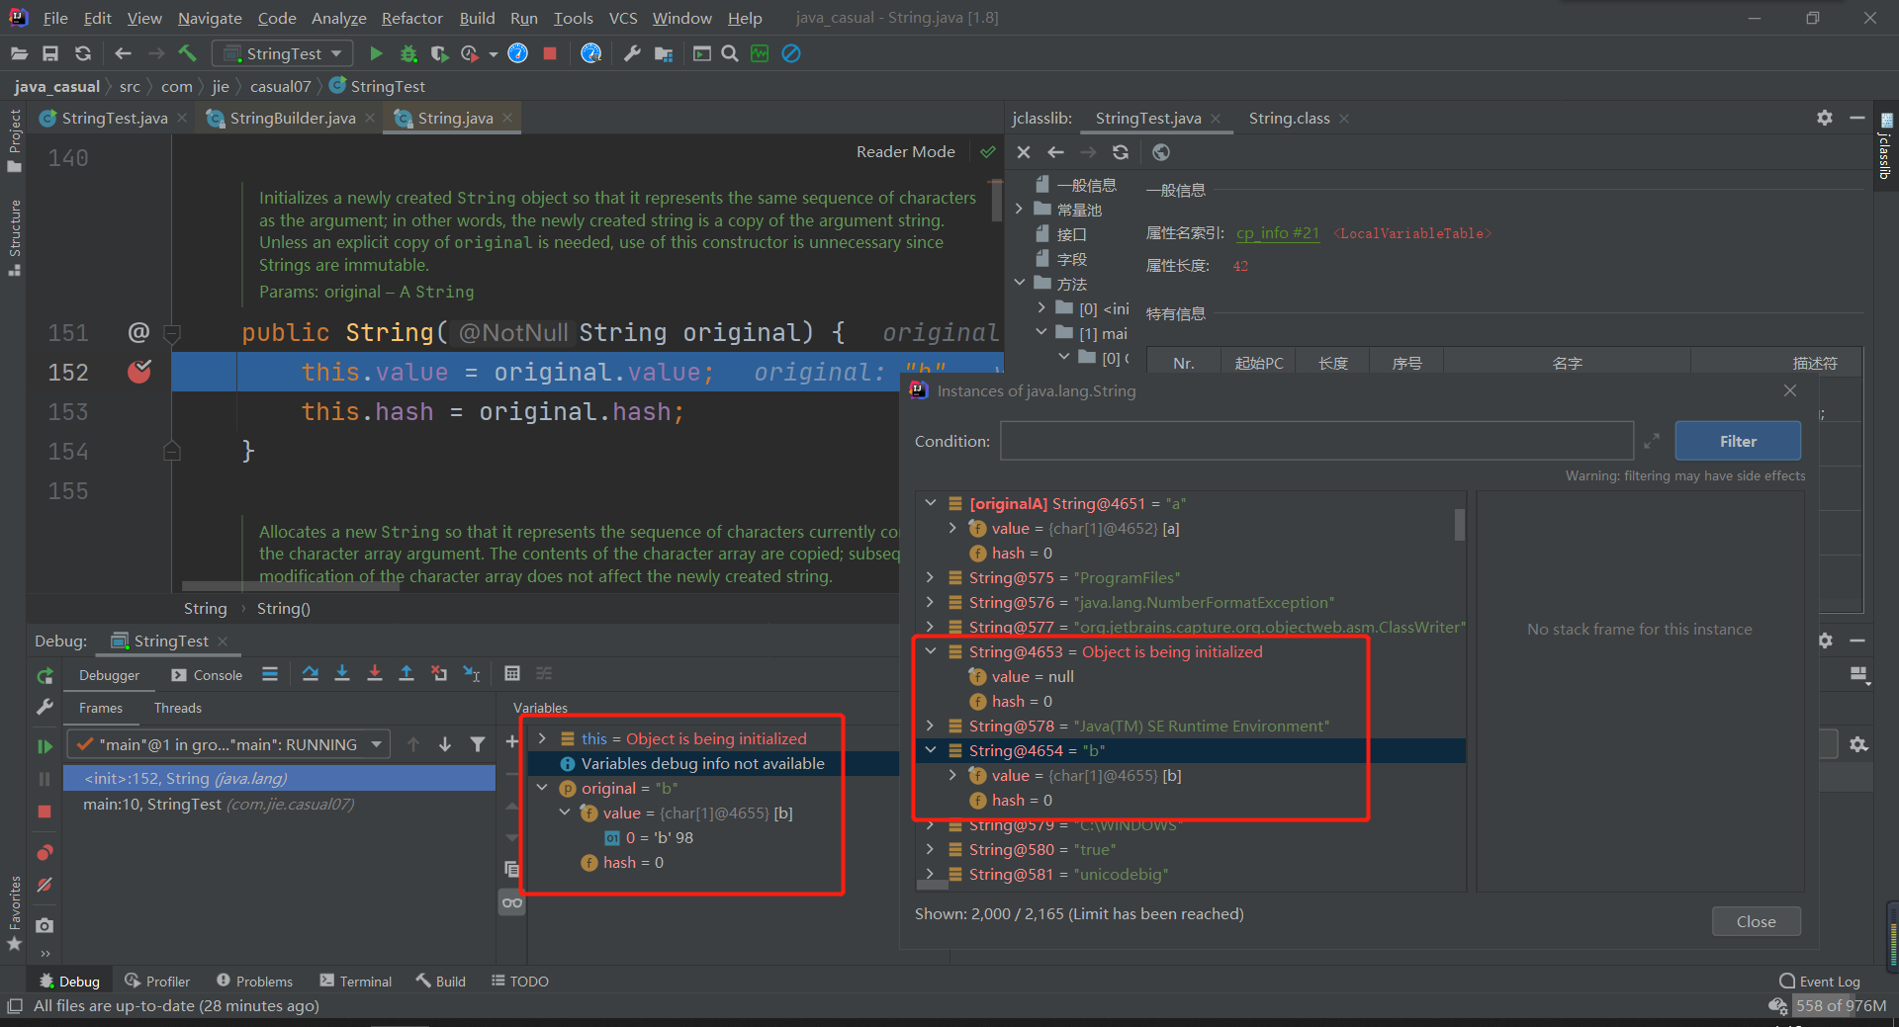Click the Step Over debugger icon
Image resolution: width=1899 pixels, height=1027 pixels.
(x=311, y=674)
